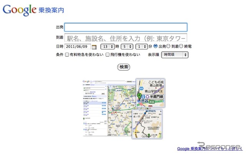
Task: Enable 飛行機を使わない checkbox
Action: (x=108, y=54)
